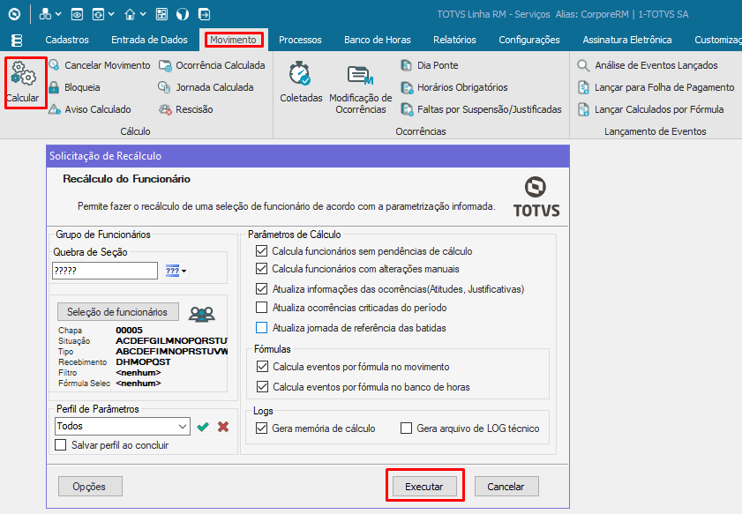Click the Calcular gears icon
742x514 pixels.
click(x=23, y=74)
